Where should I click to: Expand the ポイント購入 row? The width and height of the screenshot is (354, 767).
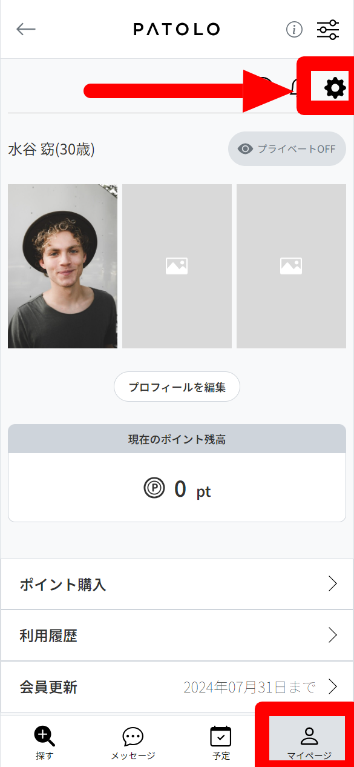(x=332, y=583)
